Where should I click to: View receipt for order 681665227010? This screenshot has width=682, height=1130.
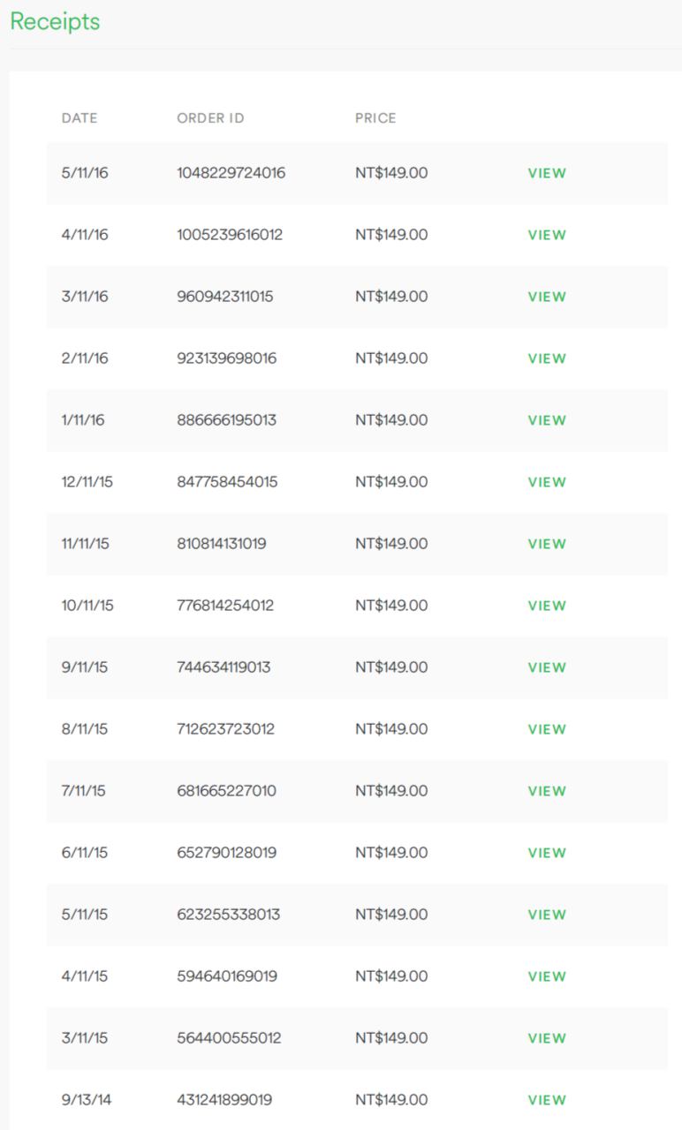point(547,791)
